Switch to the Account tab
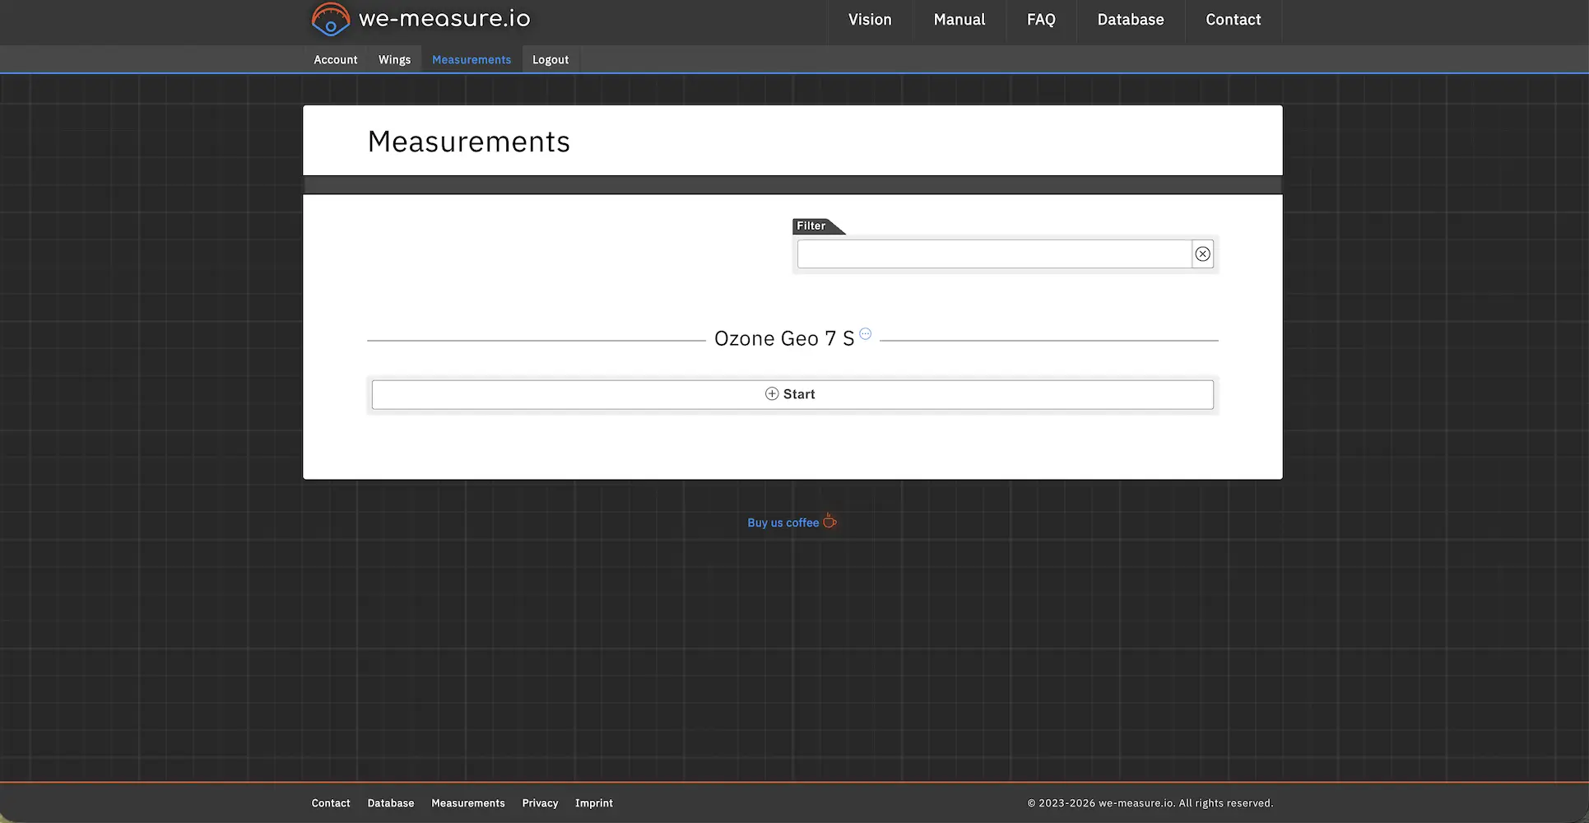1589x823 pixels. click(x=335, y=59)
